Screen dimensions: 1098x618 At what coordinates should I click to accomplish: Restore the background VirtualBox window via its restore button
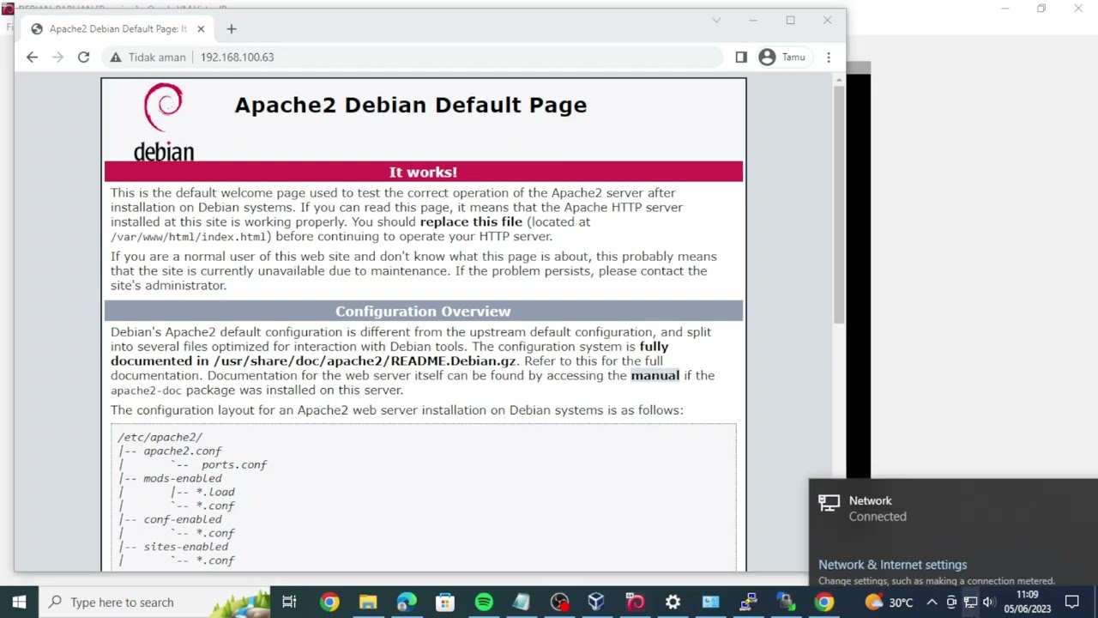pos(1041,9)
